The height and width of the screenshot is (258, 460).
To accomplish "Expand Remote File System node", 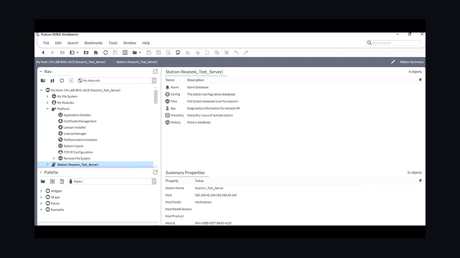I will 54,158.
